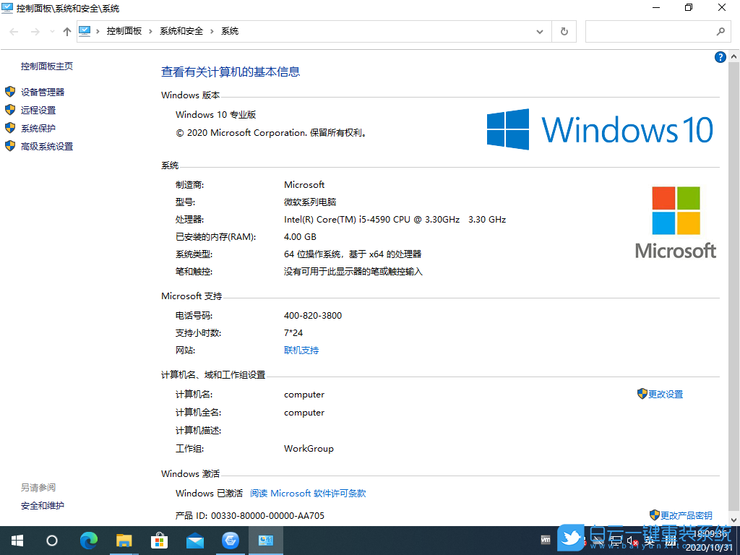Open Microsoft Edge from the taskbar
The width and height of the screenshot is (740, 555).
[88, 541]
